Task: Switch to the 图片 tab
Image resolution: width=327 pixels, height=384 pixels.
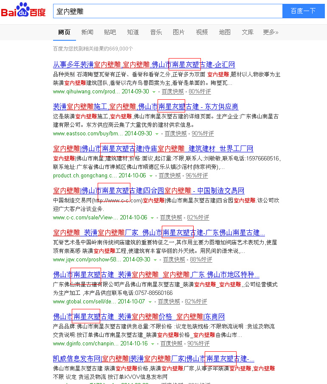Action: coord(179,32)
